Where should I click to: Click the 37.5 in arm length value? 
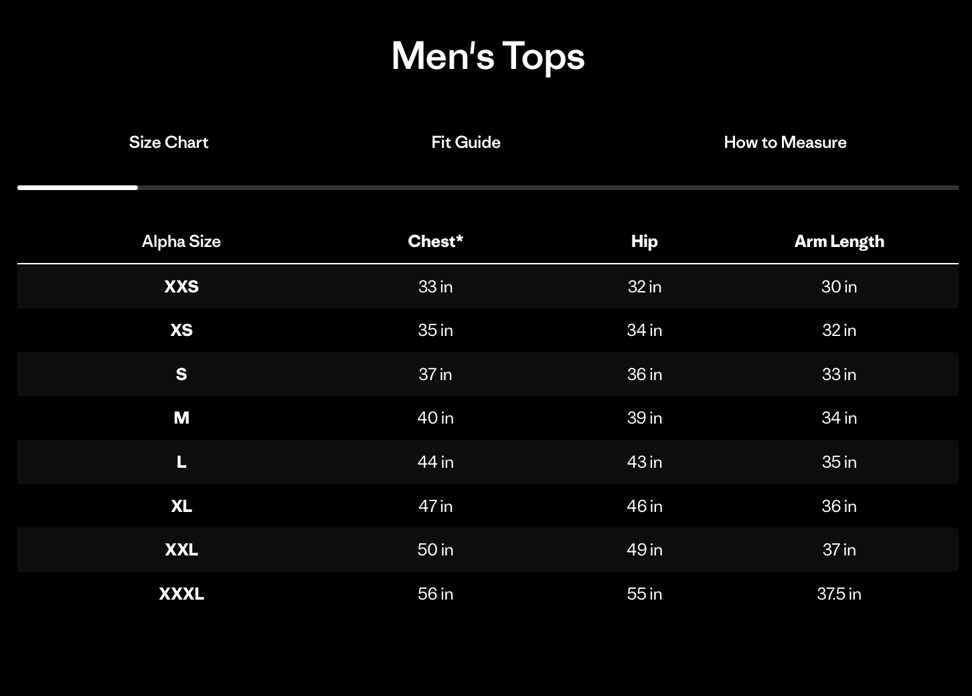tap(839, 594)
